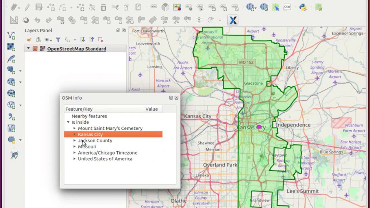Click the 'Feature/Key' column header
Screen dimensions: 370x208
(x=104, y=109)
